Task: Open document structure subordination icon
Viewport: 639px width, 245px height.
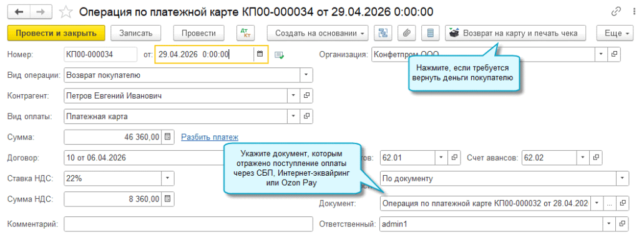Action: pos(383,34)
